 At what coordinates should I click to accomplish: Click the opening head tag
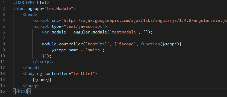tap(30, 15)
